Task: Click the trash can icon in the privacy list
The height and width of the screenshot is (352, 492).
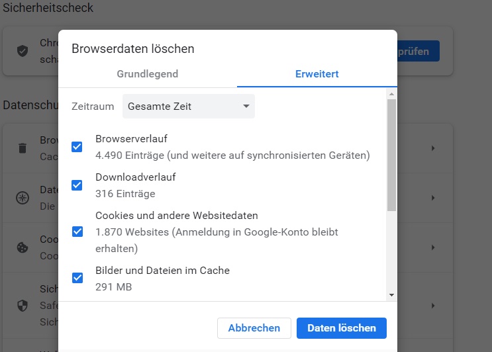Action: [23, 148]
